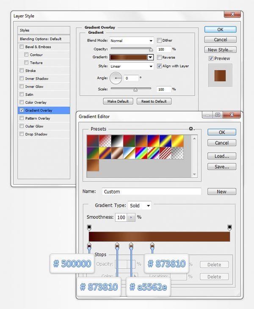Select the red-to-dark-blue first preset swatch
The width and height of the screenshot is (254, 309).
[x=93, y=141]
